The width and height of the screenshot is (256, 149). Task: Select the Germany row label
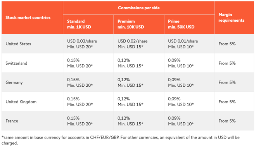[x=14, y=82]
